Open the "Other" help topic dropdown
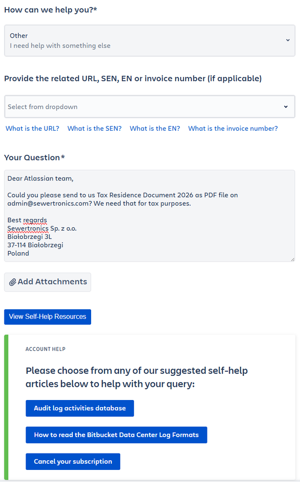This screenshot has height=482, width=300. click(x=150, y=41)
